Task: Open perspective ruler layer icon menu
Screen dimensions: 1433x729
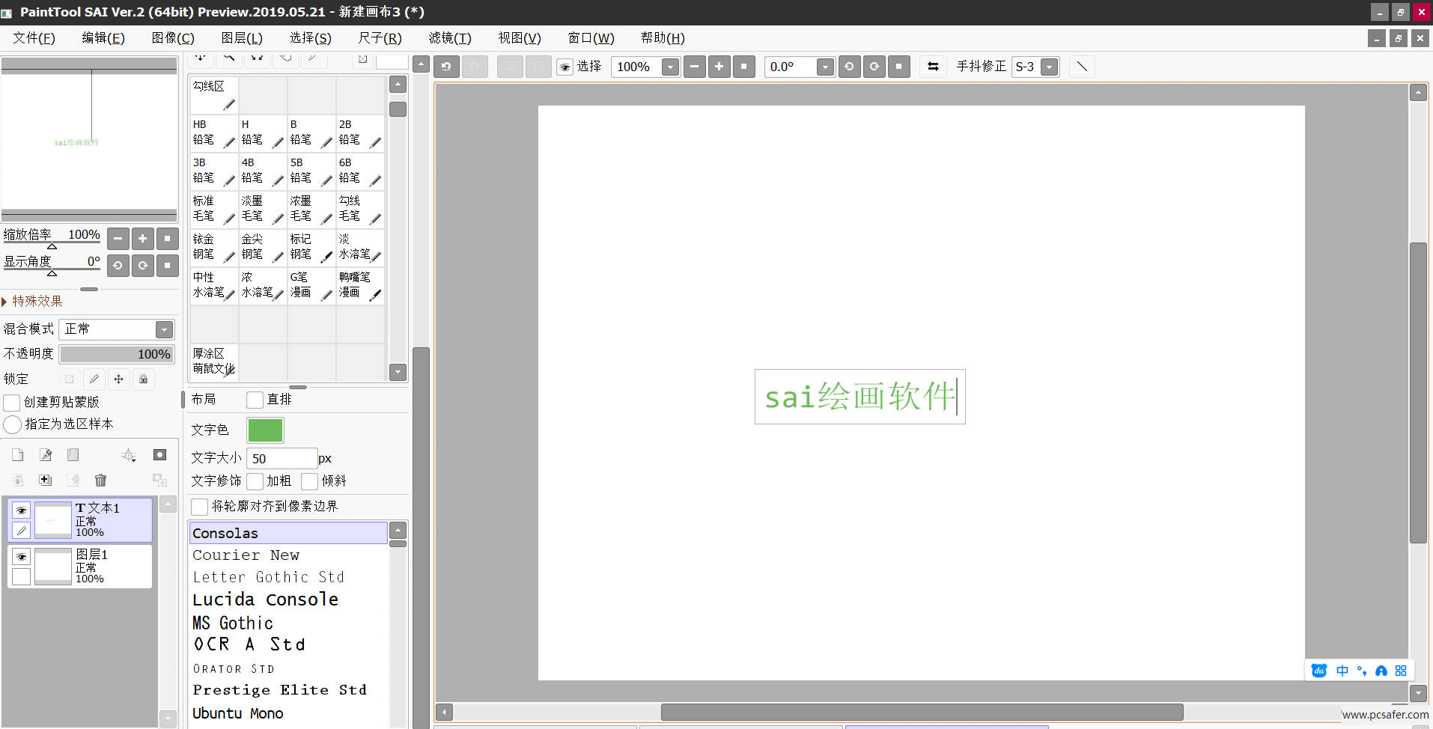Action: click(x=129, y=455)
